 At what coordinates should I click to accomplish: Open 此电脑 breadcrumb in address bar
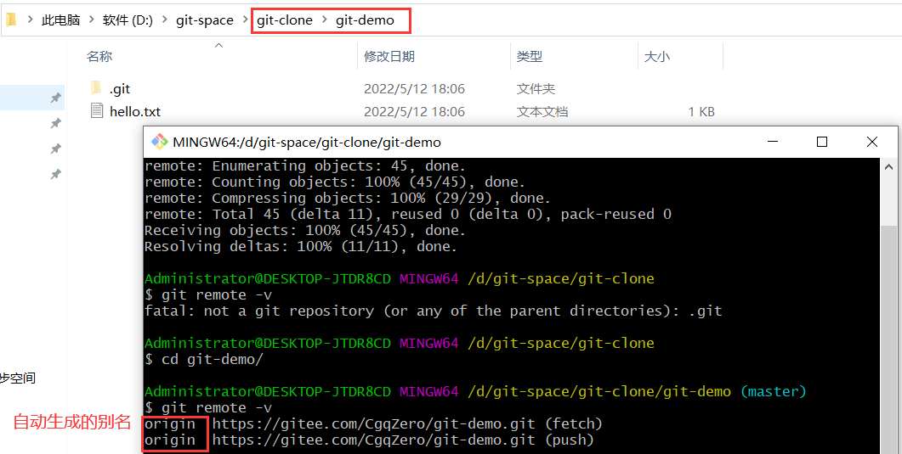(60, 20)
